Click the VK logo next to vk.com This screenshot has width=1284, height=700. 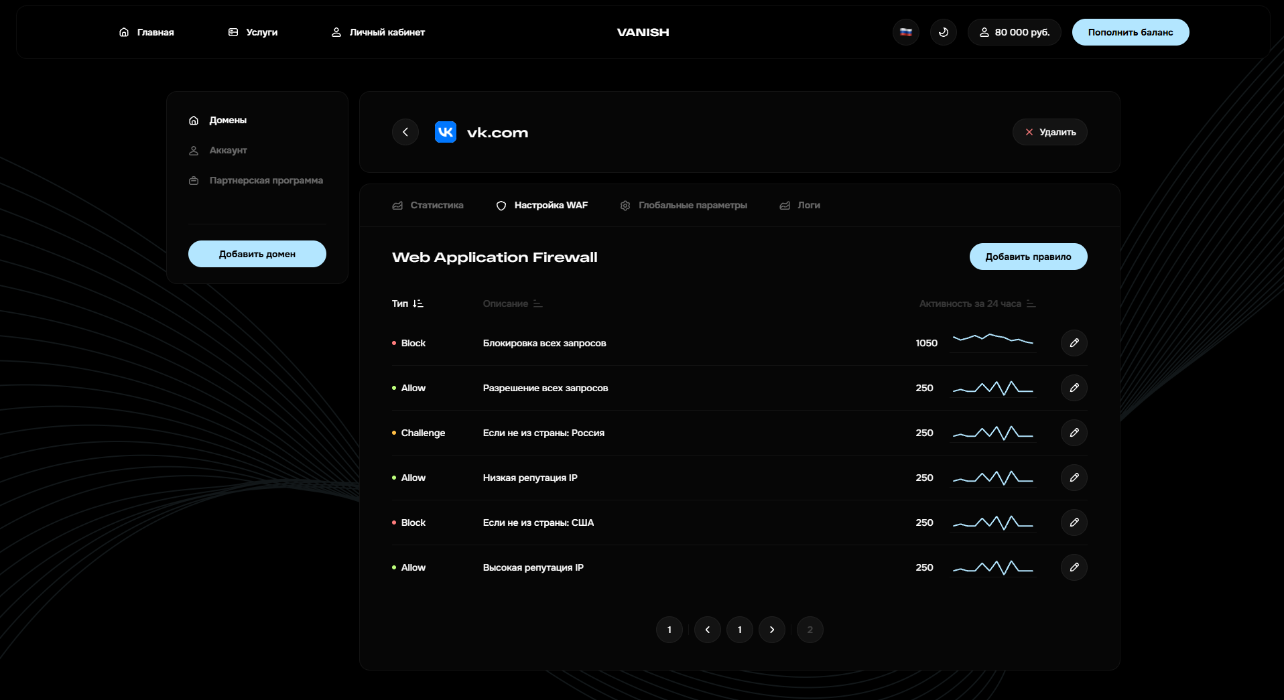(445, 132)
